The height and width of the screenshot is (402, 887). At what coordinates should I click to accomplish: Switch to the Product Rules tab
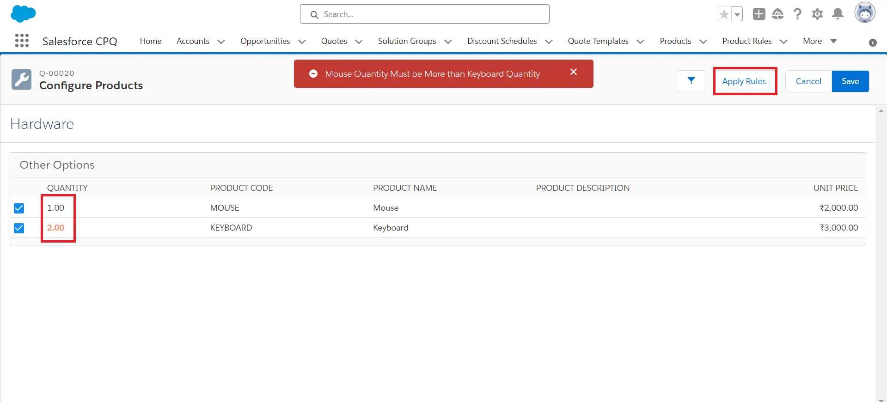[746, 41]
